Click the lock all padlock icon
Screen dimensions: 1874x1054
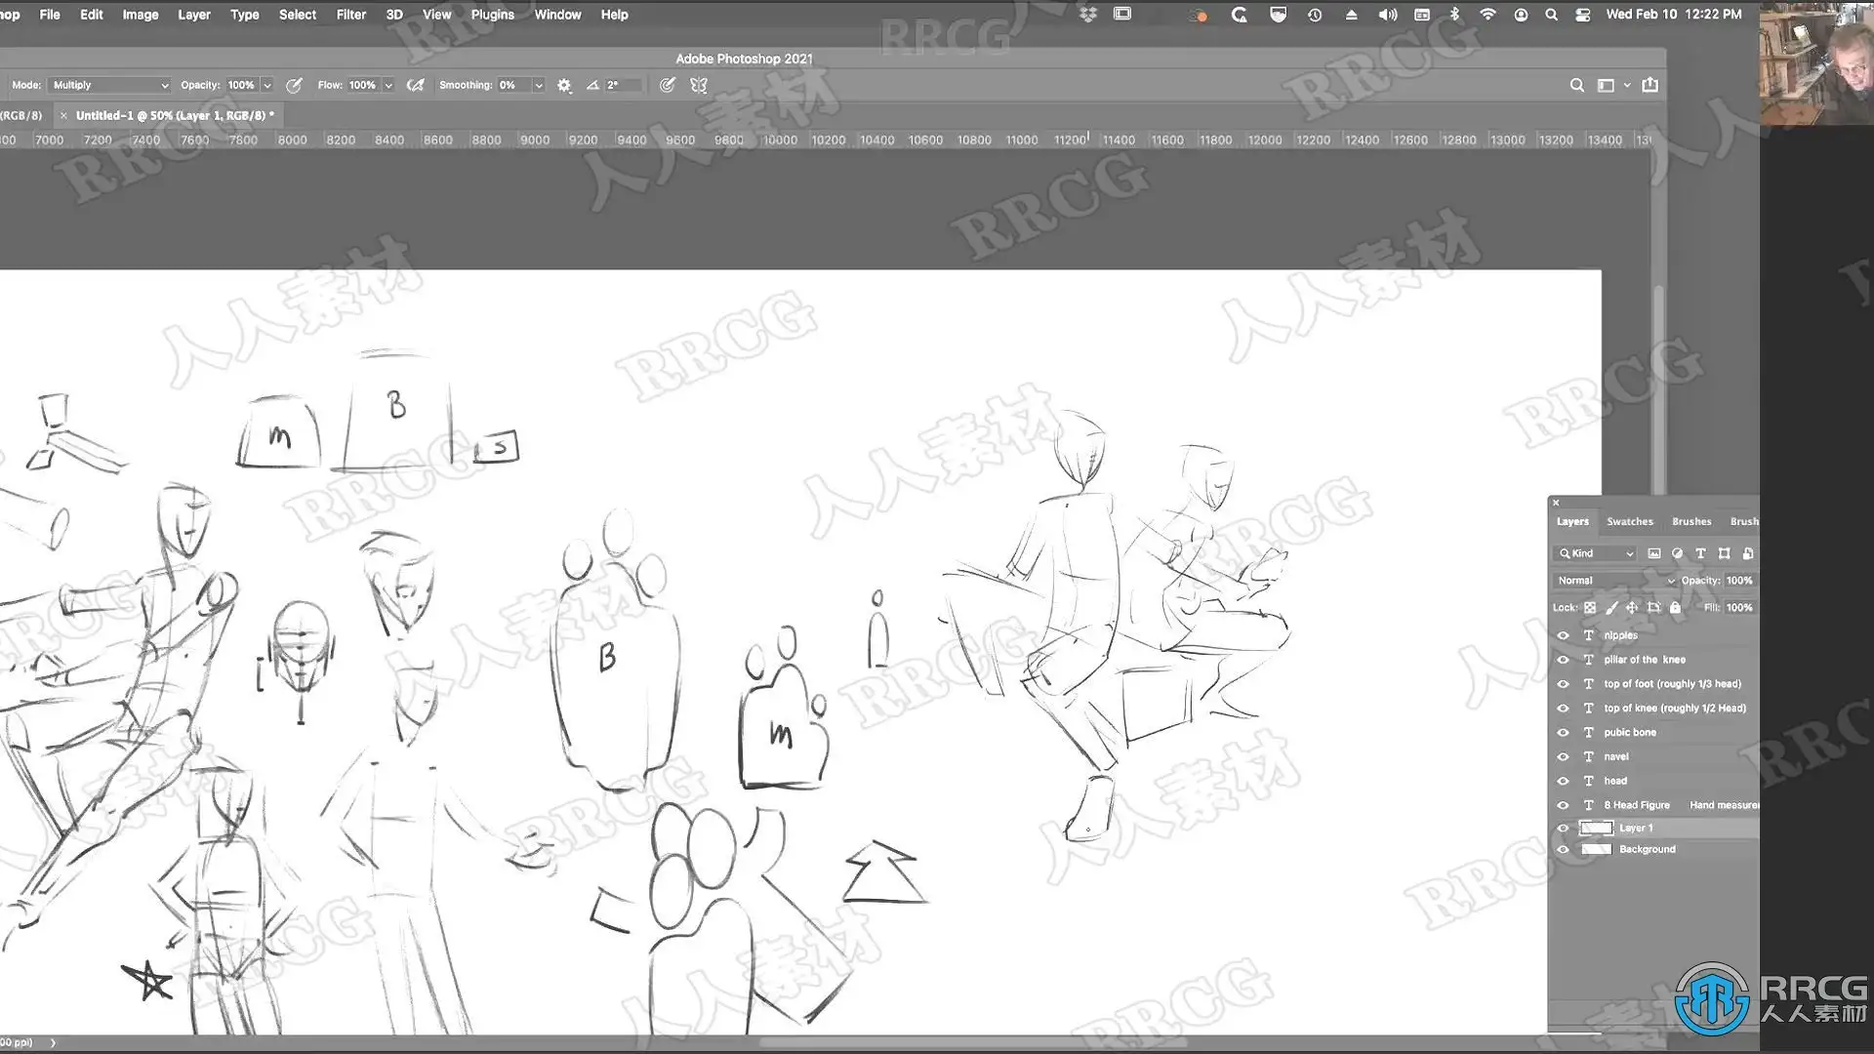click(x=1675, y=607)
